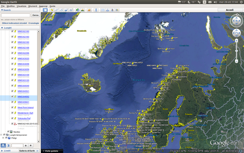Open the historical imagery clock tool

click(x=78, y=10)
